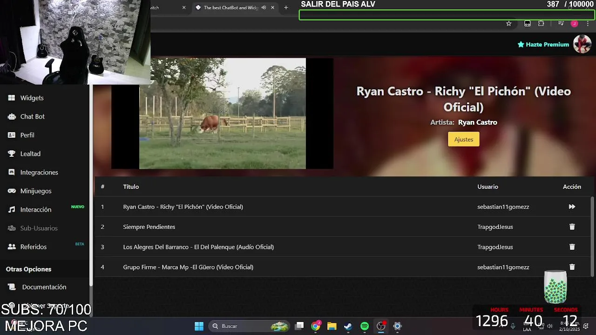The width and height of the screenshot is (596, 335).
Task: Click the Interacción music note icon
Action: tap(12, 209)
